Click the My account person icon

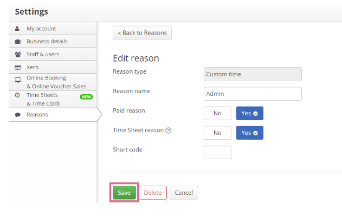pyautogui.click(x=17, y=29)
